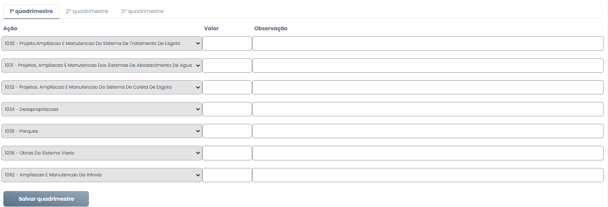Select the 1º quadrimestre tab

pyautogui.click(x=31, y=11)
